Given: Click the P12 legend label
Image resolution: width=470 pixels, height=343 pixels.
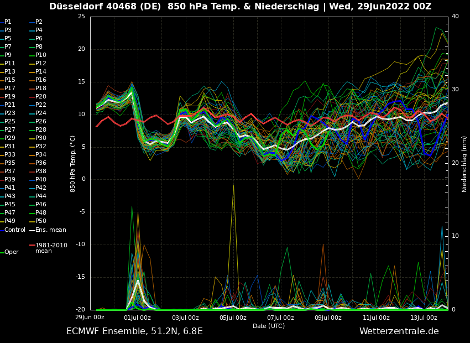Looking at the screenshot, I should [x=40, y=63].
